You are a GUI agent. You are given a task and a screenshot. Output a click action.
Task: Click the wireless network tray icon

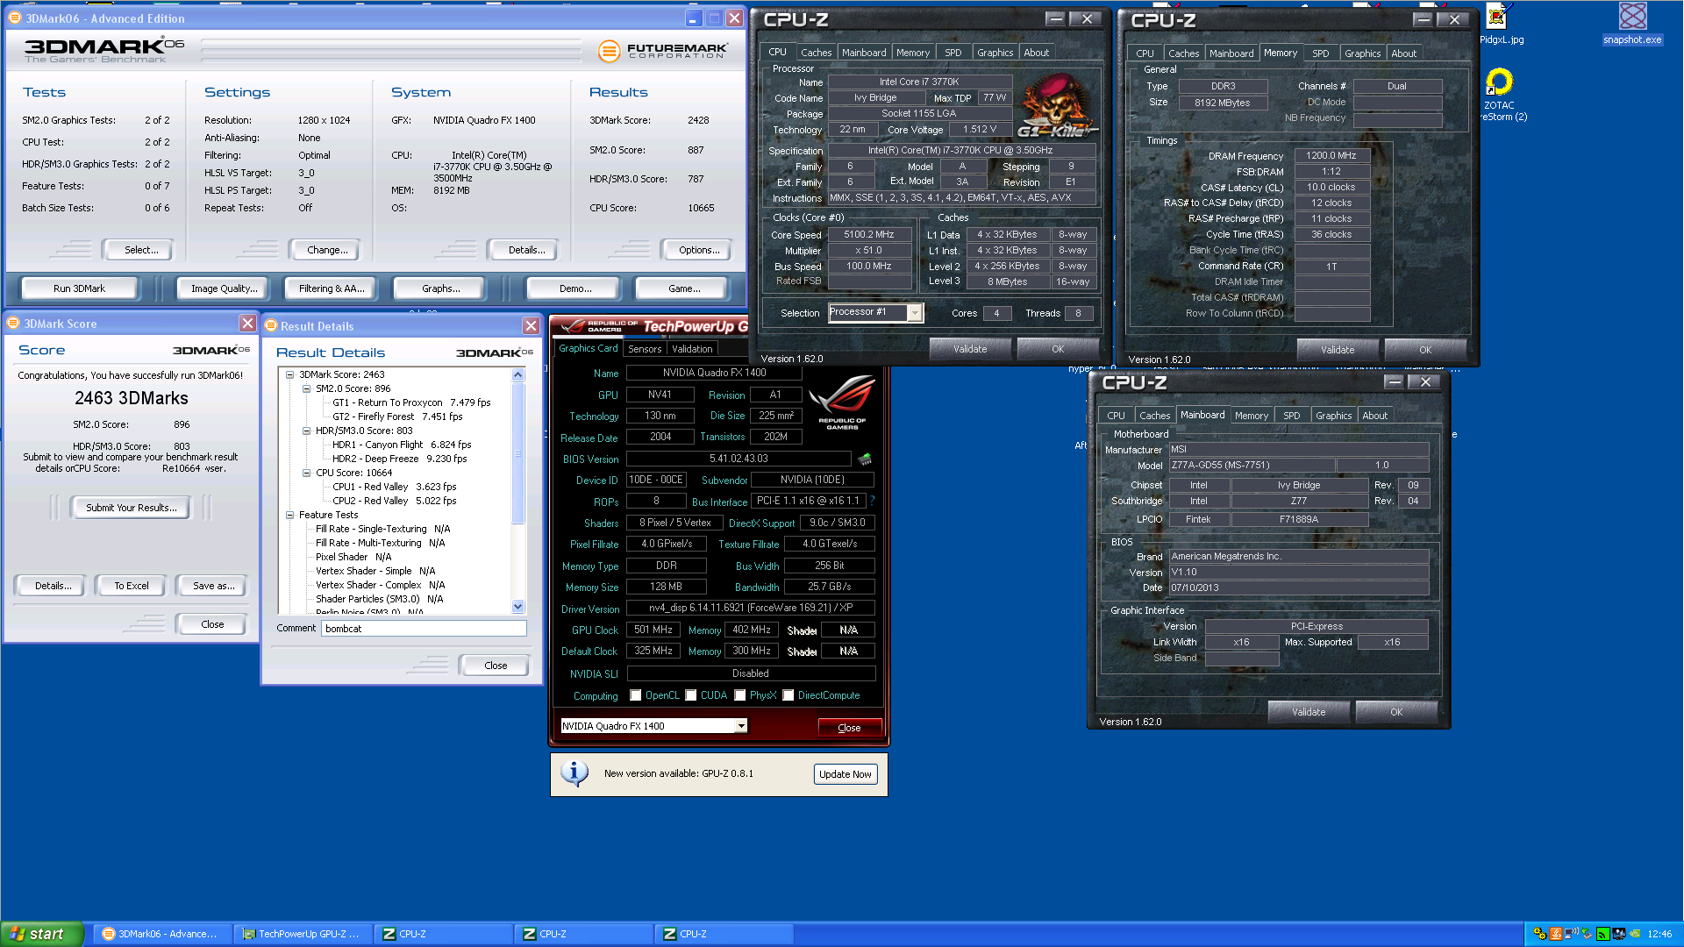point(1571,934)
